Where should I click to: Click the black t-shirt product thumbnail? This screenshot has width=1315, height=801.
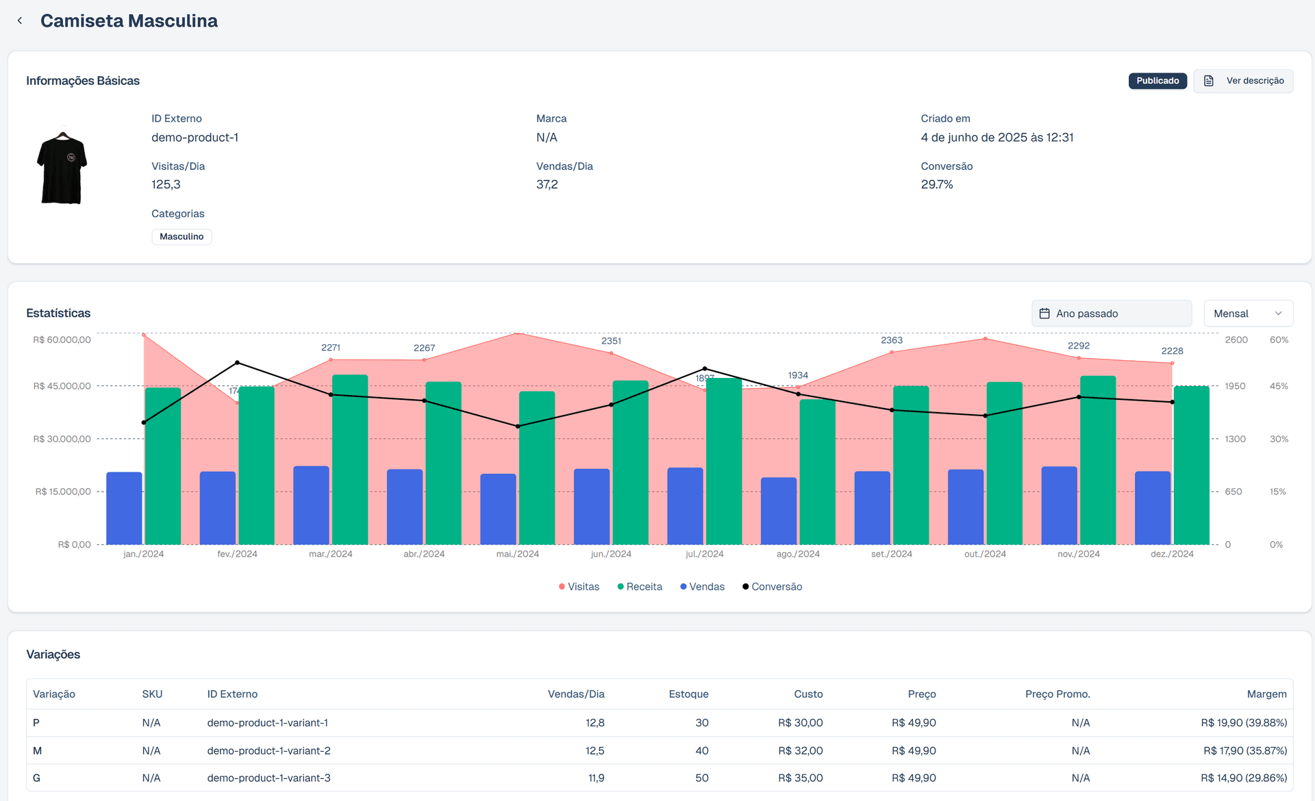click(62, 168)
